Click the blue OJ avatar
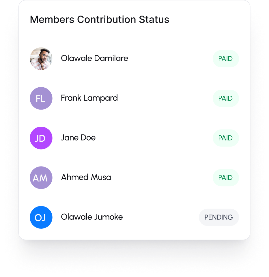Viewport: 269px width, 277px height. coord(41,217)
